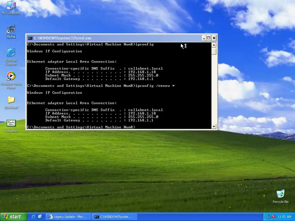The width and height of the screenshot is (295, 221).
Task: Click the first IP Address 192.168.1.18 value
Action: point(142,72)
